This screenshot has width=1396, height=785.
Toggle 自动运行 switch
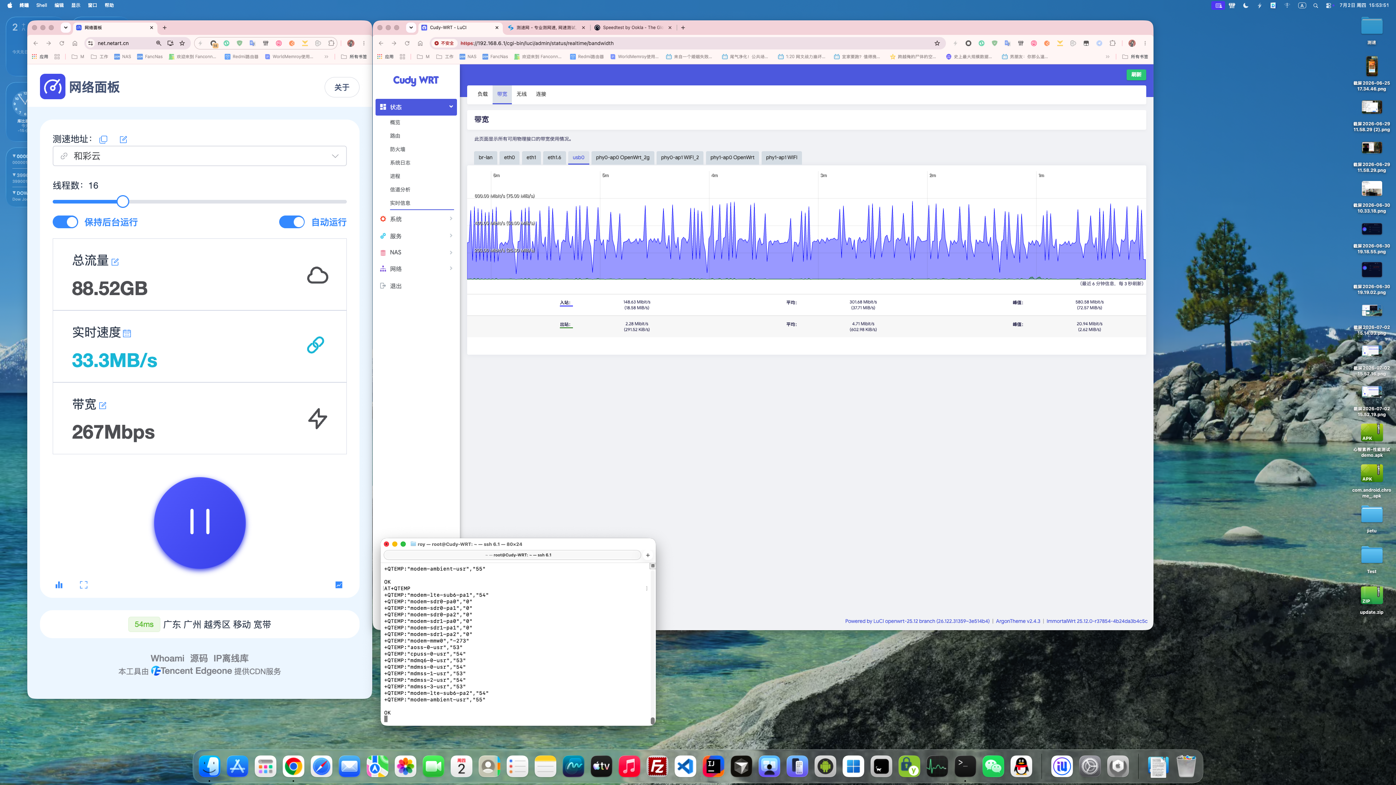[x=292, y=222]
